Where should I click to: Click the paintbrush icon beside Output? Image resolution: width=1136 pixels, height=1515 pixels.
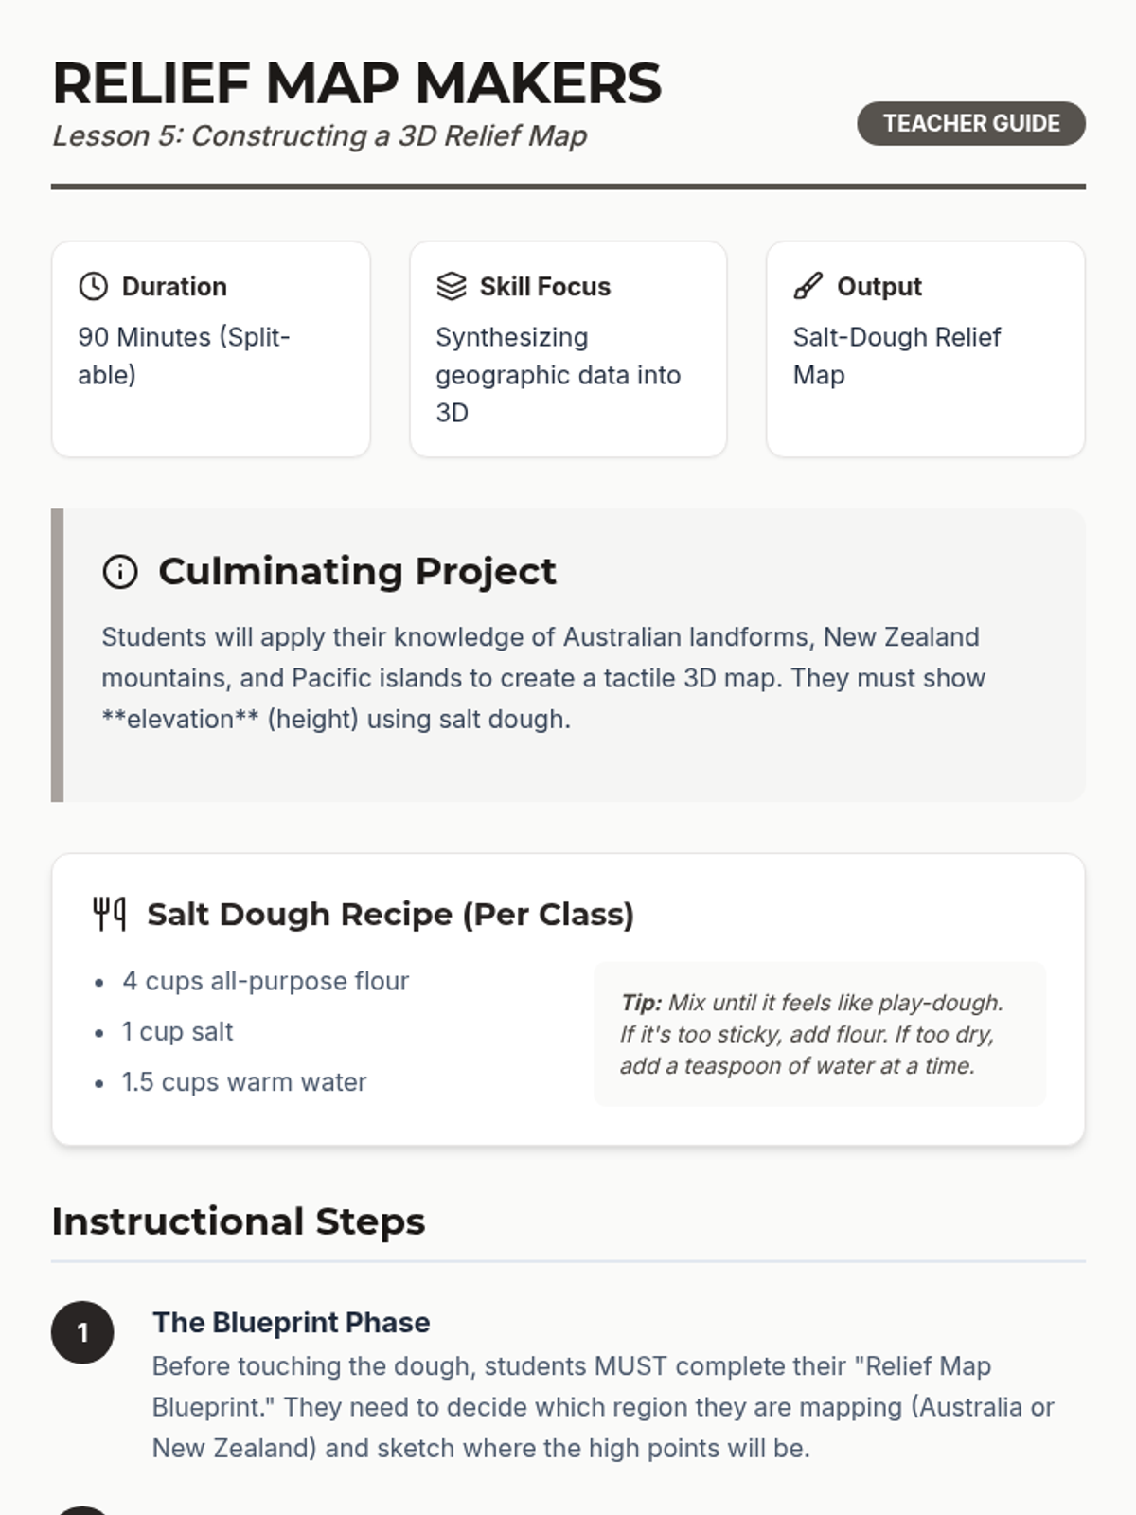(x=808, y=286)
